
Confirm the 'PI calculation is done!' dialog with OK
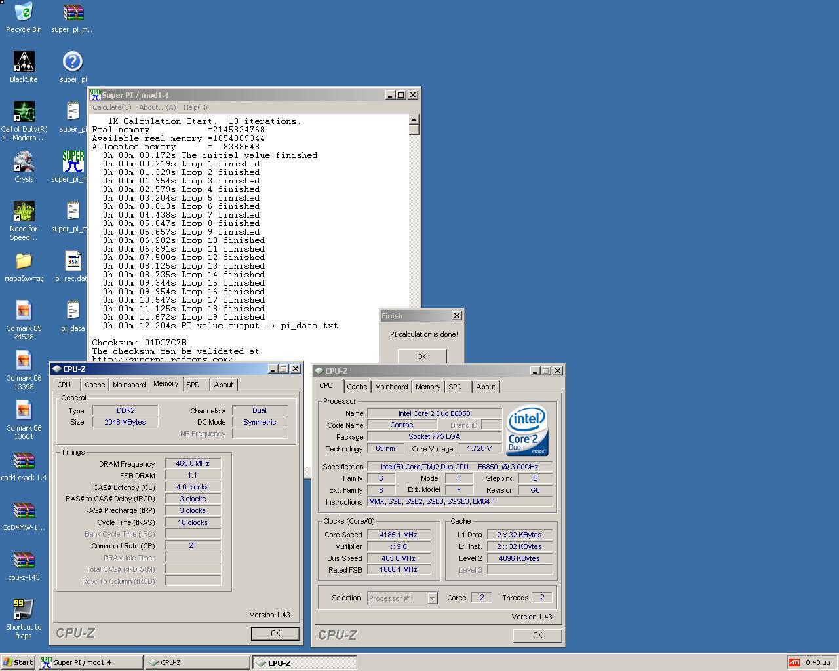click(421, 356)
